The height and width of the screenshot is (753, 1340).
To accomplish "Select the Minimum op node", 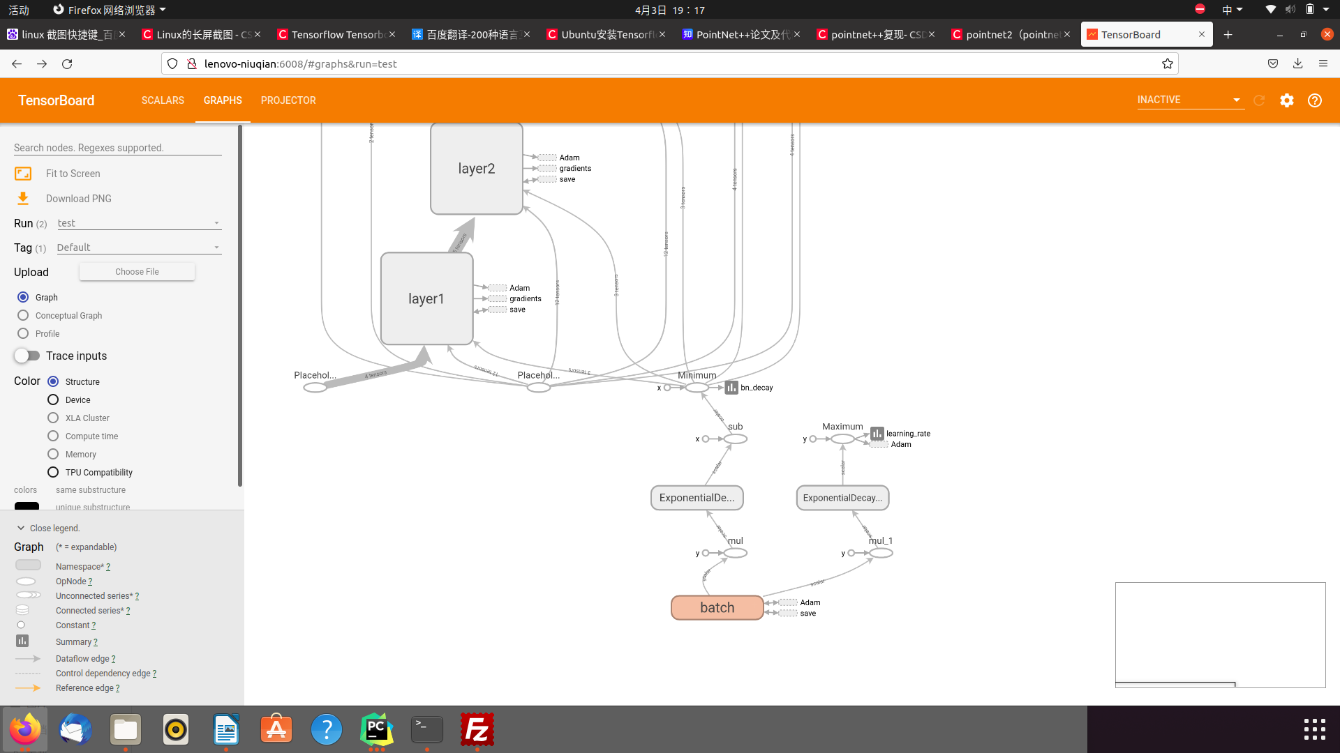I will pos(697,388).
